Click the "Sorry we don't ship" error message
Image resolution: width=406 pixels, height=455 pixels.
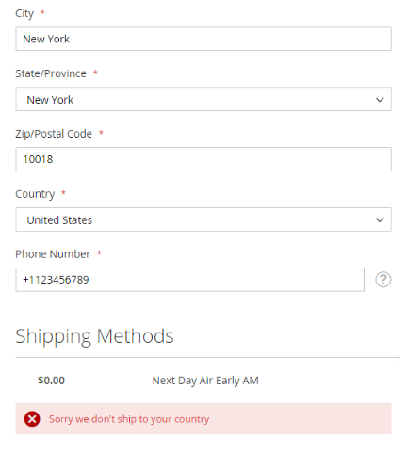coord(129,419)
